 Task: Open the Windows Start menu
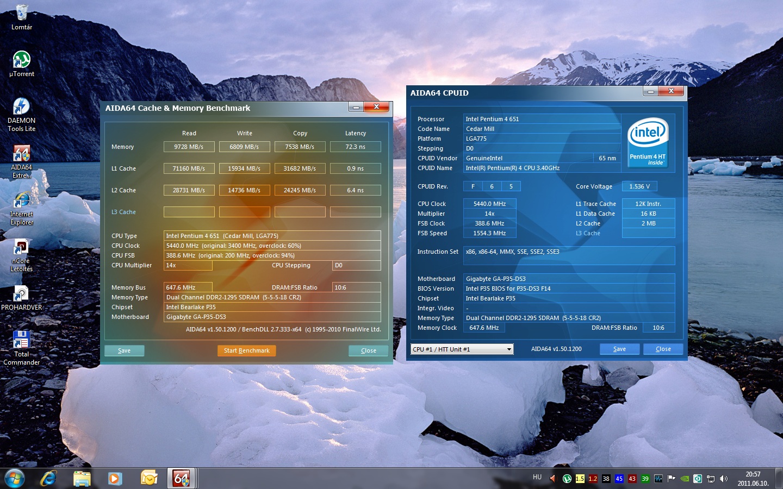pos(15,479)
